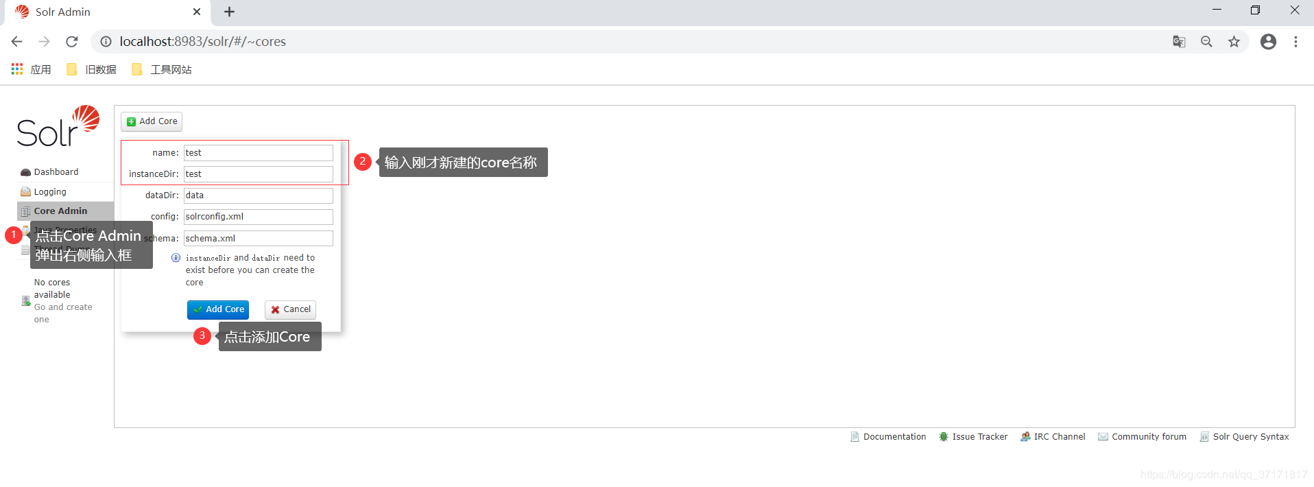View site information icon
The width and height of the screenshot is (1314, 487).
pyautogui.click(x=106, y=42)
